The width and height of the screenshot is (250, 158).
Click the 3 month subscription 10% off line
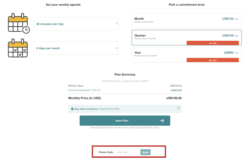pos(84,90)
